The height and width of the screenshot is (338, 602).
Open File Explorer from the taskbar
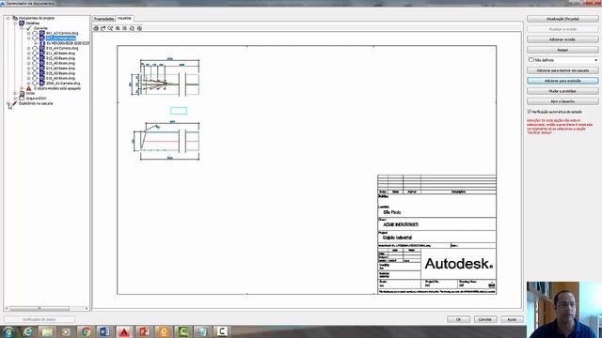(47, 331)
